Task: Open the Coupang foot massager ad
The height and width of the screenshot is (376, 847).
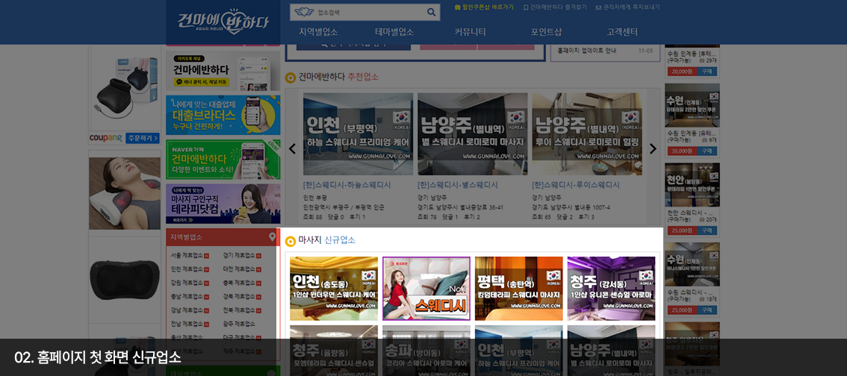Action: [x=125, y=88]
